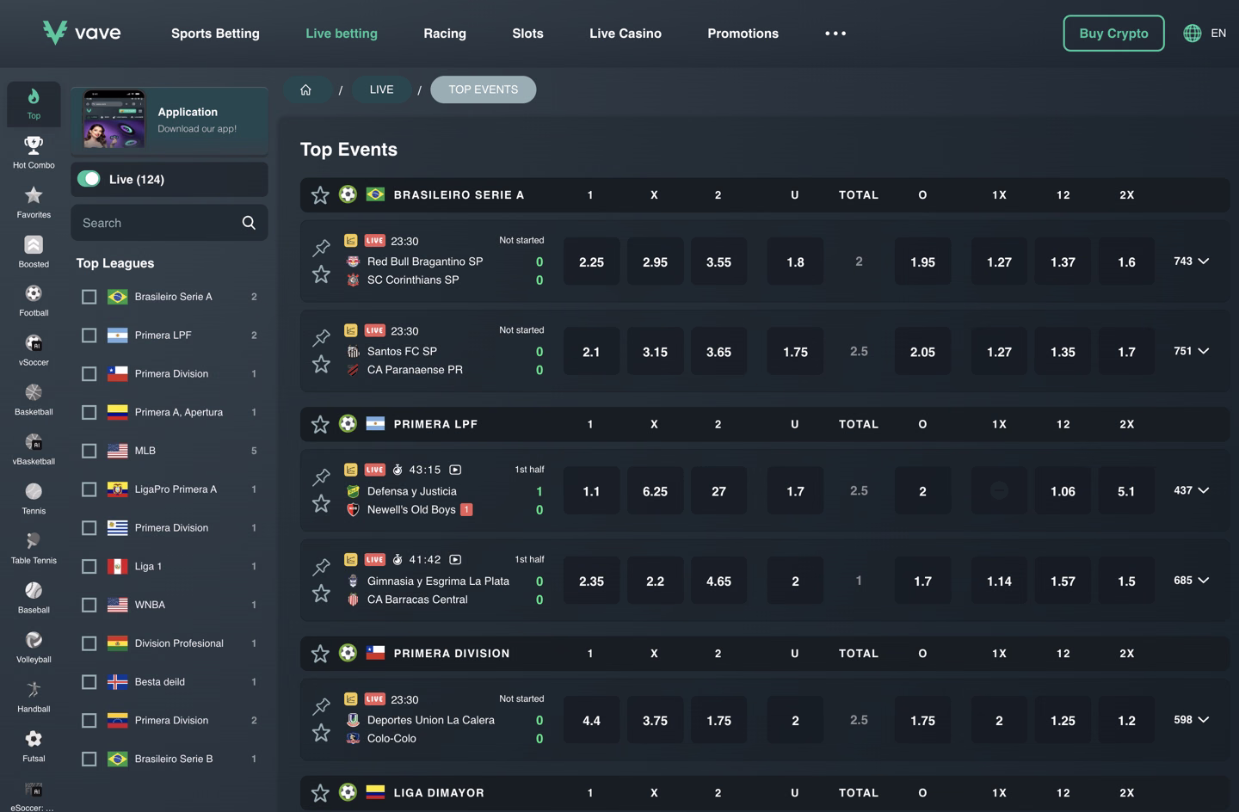The height and width of the screenshot is (812, 1239).
Task: Open the Application download banner
Action: pyautogui.click(x=170, y=120)
